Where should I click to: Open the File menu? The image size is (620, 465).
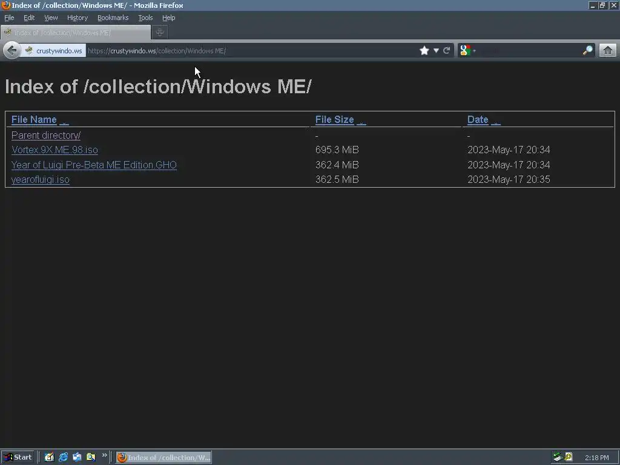9,18
